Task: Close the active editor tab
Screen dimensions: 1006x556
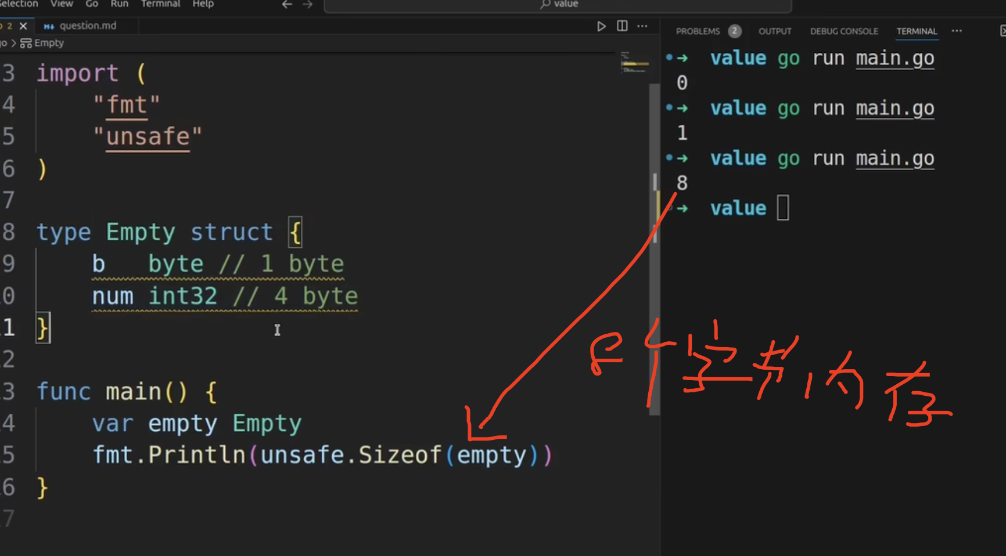Action: [23, 26]
